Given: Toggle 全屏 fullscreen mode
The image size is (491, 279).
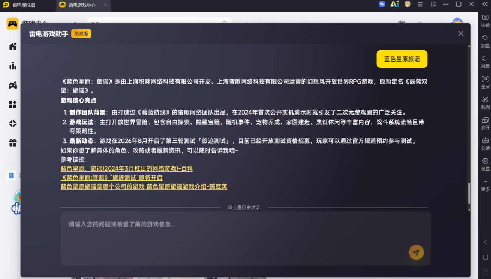Looking at the screenshot, I should [x=485, y=82].
